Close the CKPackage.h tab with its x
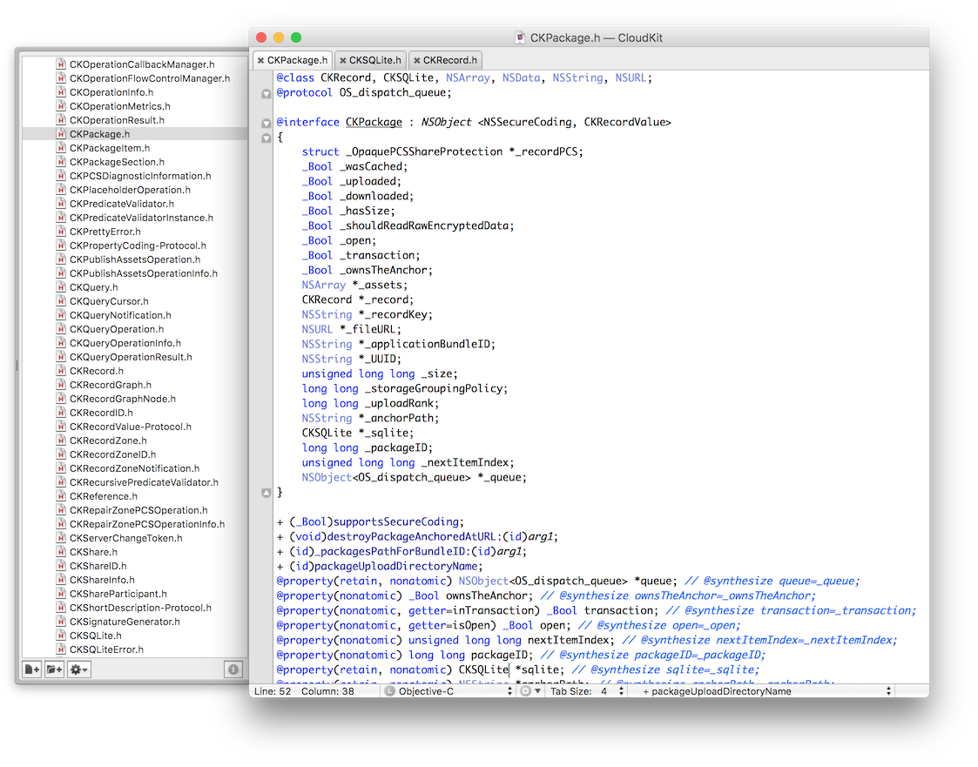 260,60
